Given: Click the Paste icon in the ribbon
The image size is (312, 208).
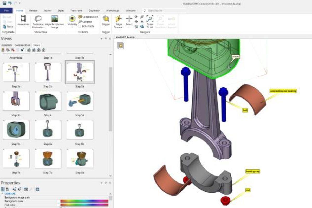Looking at the screenshot, I should point(4,27).
